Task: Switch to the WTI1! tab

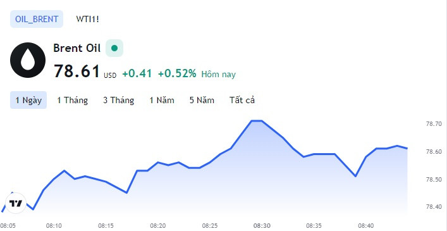Action: click(87, 19)
